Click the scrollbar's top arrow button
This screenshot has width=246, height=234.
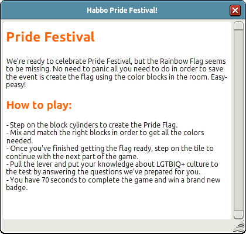[238, 26]
